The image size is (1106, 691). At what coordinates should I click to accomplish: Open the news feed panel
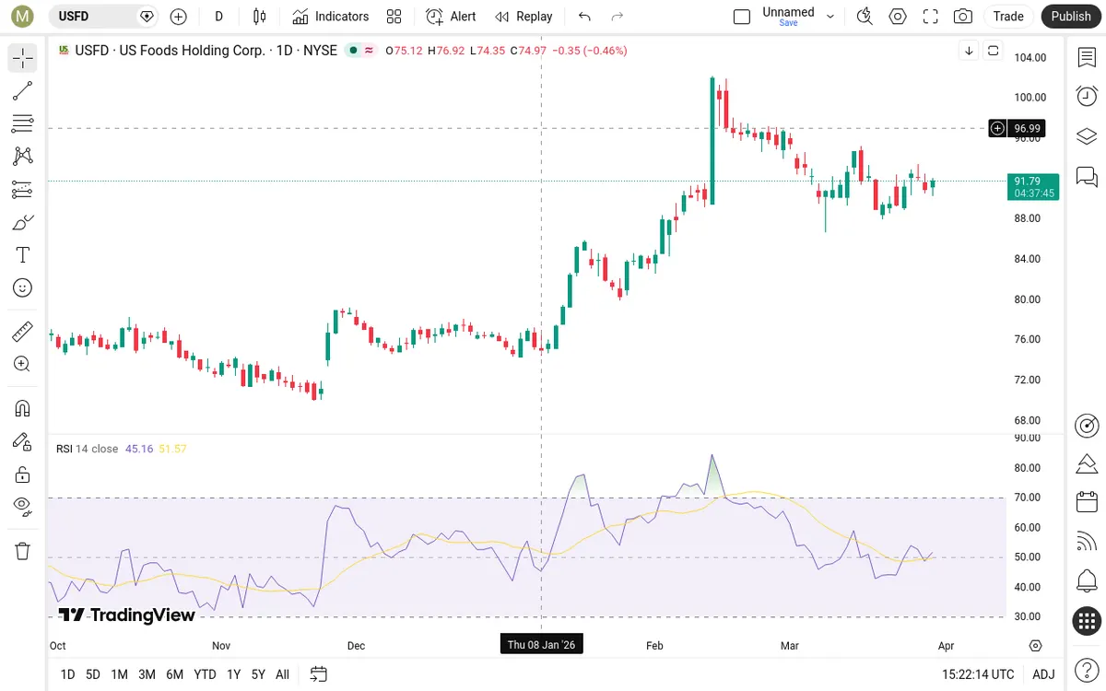click(x=1087, y=542)
